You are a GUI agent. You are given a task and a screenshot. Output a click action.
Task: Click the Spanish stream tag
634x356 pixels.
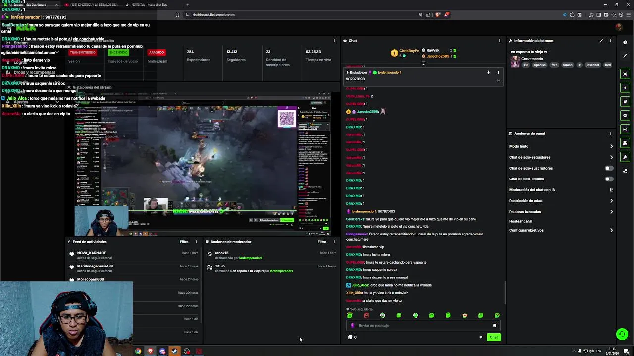(x=540, y=65)
